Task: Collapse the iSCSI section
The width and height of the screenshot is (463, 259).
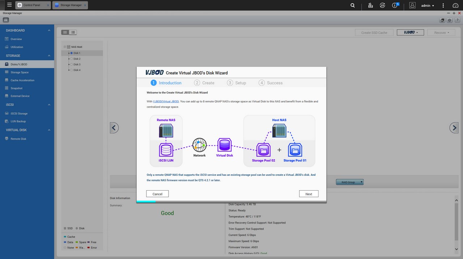Action: (49, 105)
